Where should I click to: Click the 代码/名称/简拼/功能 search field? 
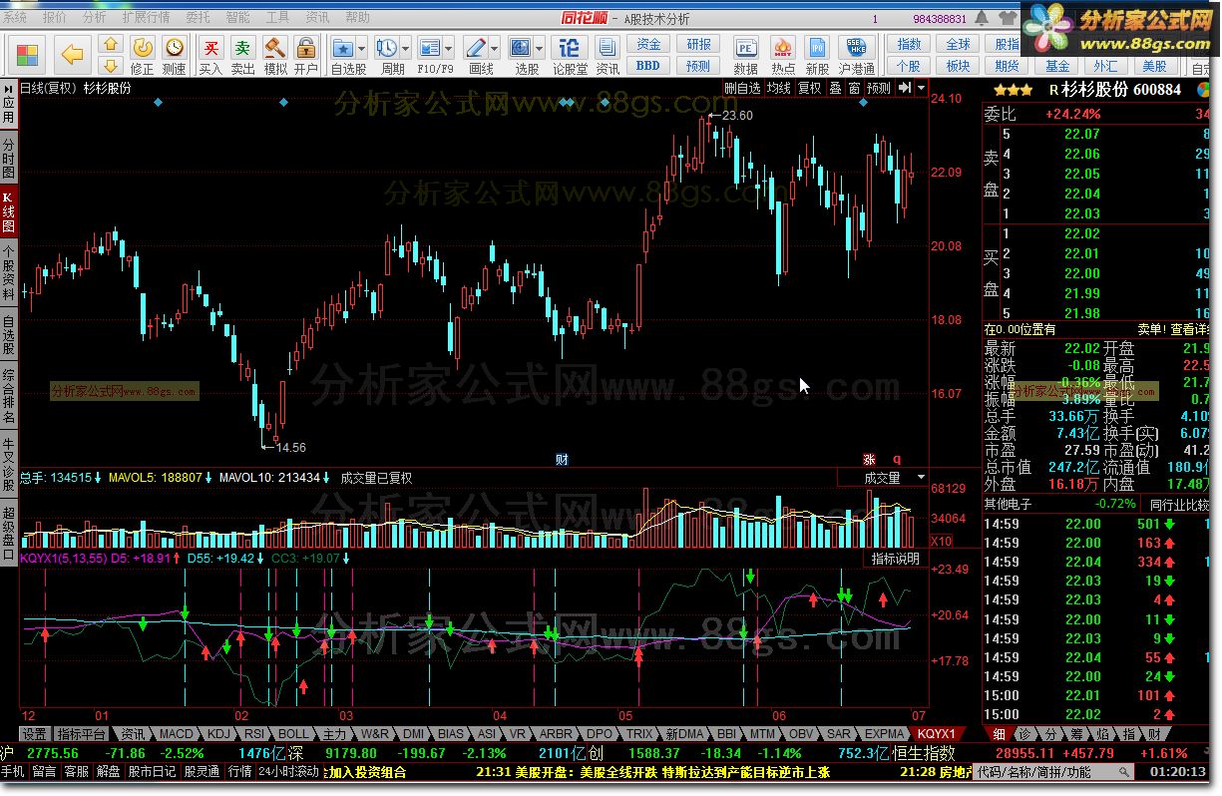[x=1053, y=771]
